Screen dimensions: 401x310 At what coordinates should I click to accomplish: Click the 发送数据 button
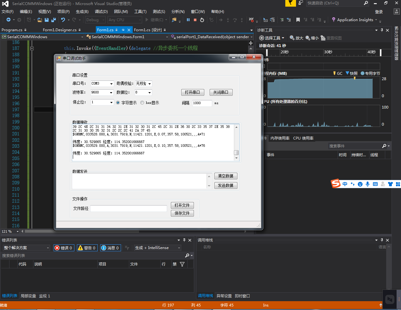[x=226, y=186]
